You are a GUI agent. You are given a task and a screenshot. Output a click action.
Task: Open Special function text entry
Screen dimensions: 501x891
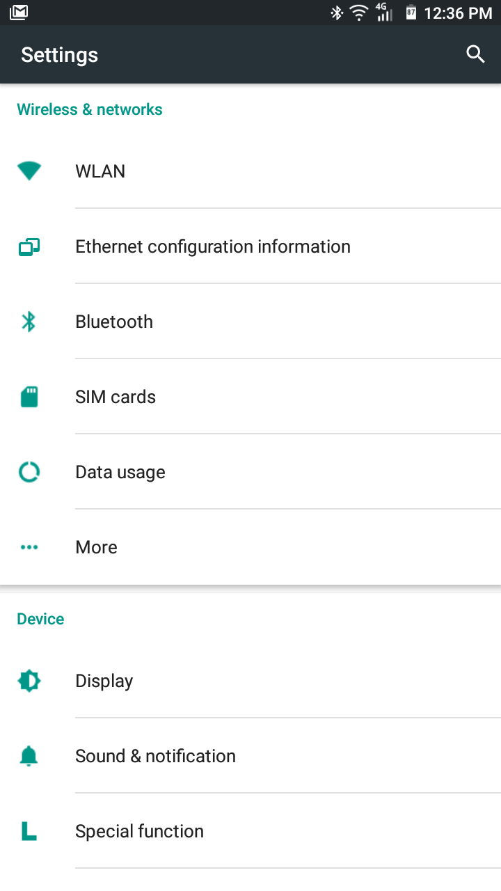point(139,831)
